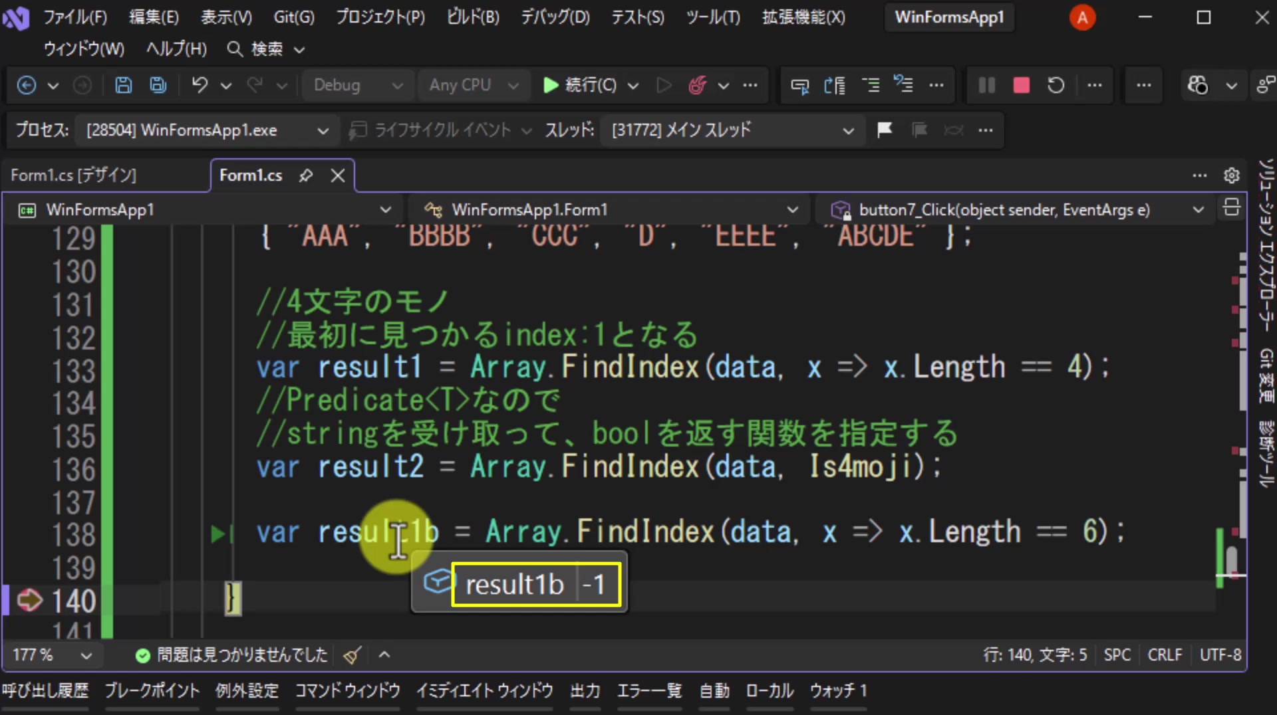Image resolution: width=1277 pixels, height=715 pixels.
Task: Open the ファイル(F) menu
Action: click(75, 17)
